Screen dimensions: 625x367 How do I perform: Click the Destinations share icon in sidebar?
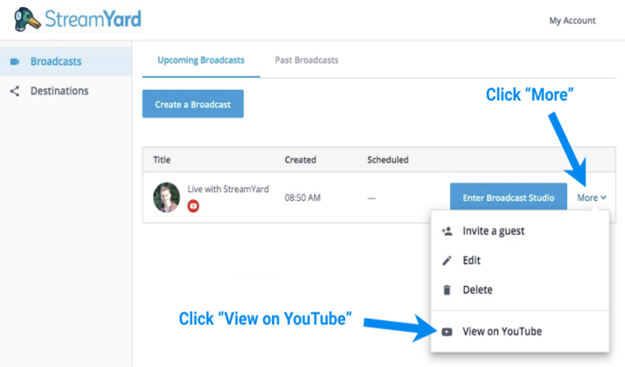(15, 91)
